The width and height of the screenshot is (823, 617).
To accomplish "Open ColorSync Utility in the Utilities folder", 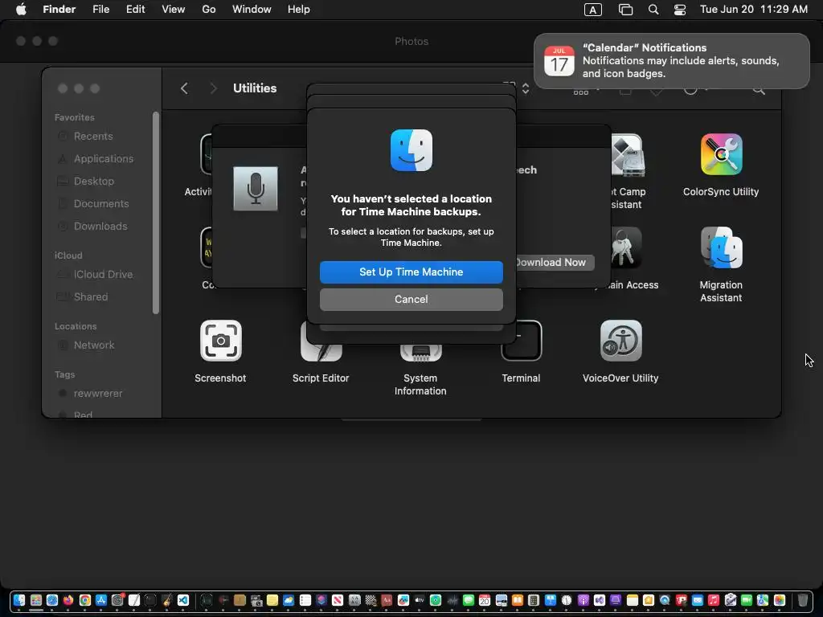I will [x=721, y=154].
